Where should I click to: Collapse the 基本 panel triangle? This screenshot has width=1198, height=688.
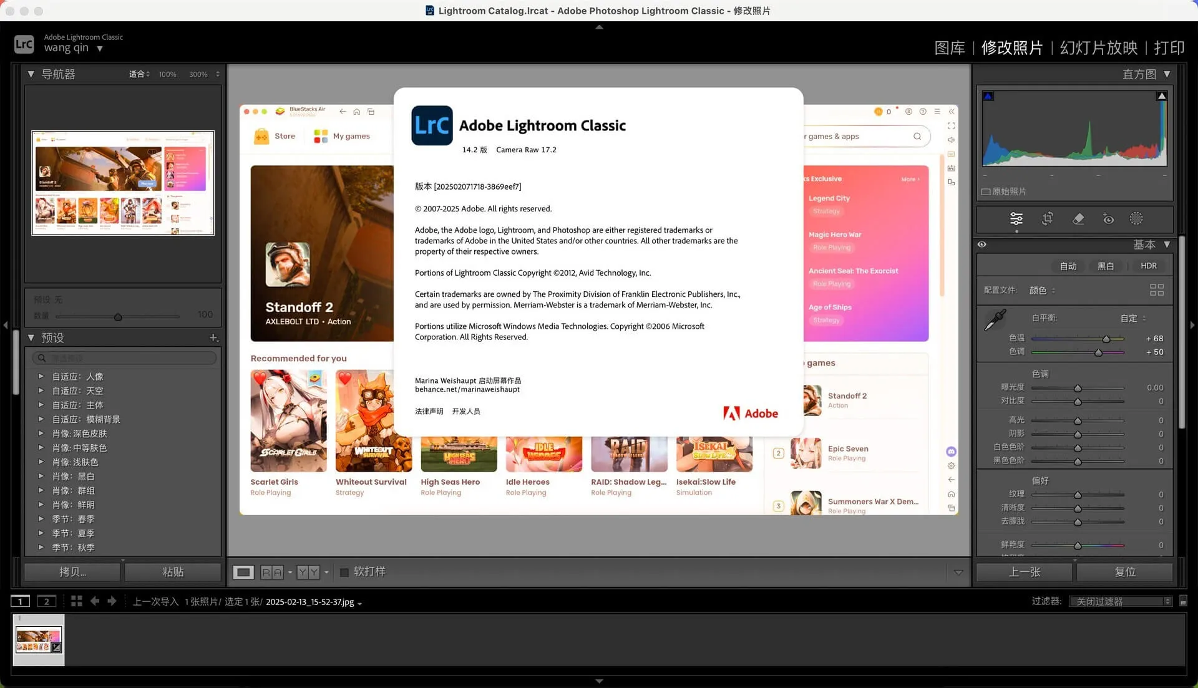click(1167, 245)
